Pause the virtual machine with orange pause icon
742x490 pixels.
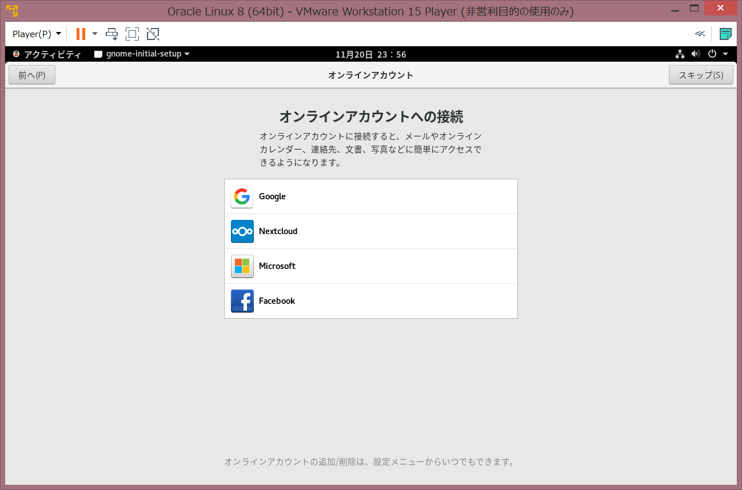coord(81,34)
